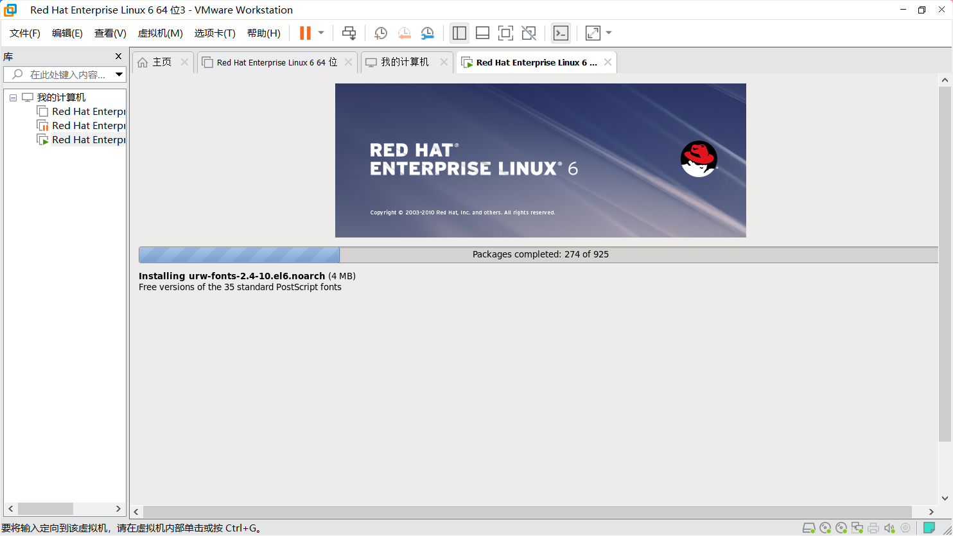The height and width of the screenshot is (536, 953).
Task: Click the hard disk status icon
Action: pos(809,528)
